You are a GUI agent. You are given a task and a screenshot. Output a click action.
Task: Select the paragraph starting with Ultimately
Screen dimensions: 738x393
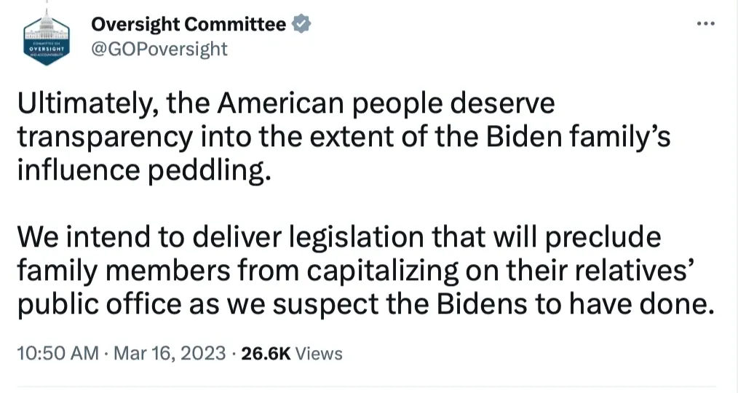[x=344, y=137]
